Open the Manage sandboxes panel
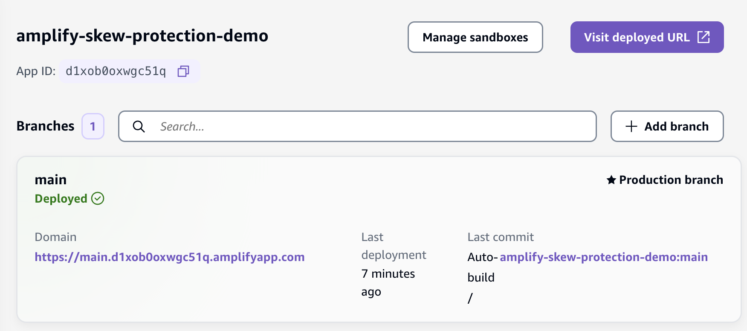The height and width of the screenshot is (331, 747). (x=475, y=37)
